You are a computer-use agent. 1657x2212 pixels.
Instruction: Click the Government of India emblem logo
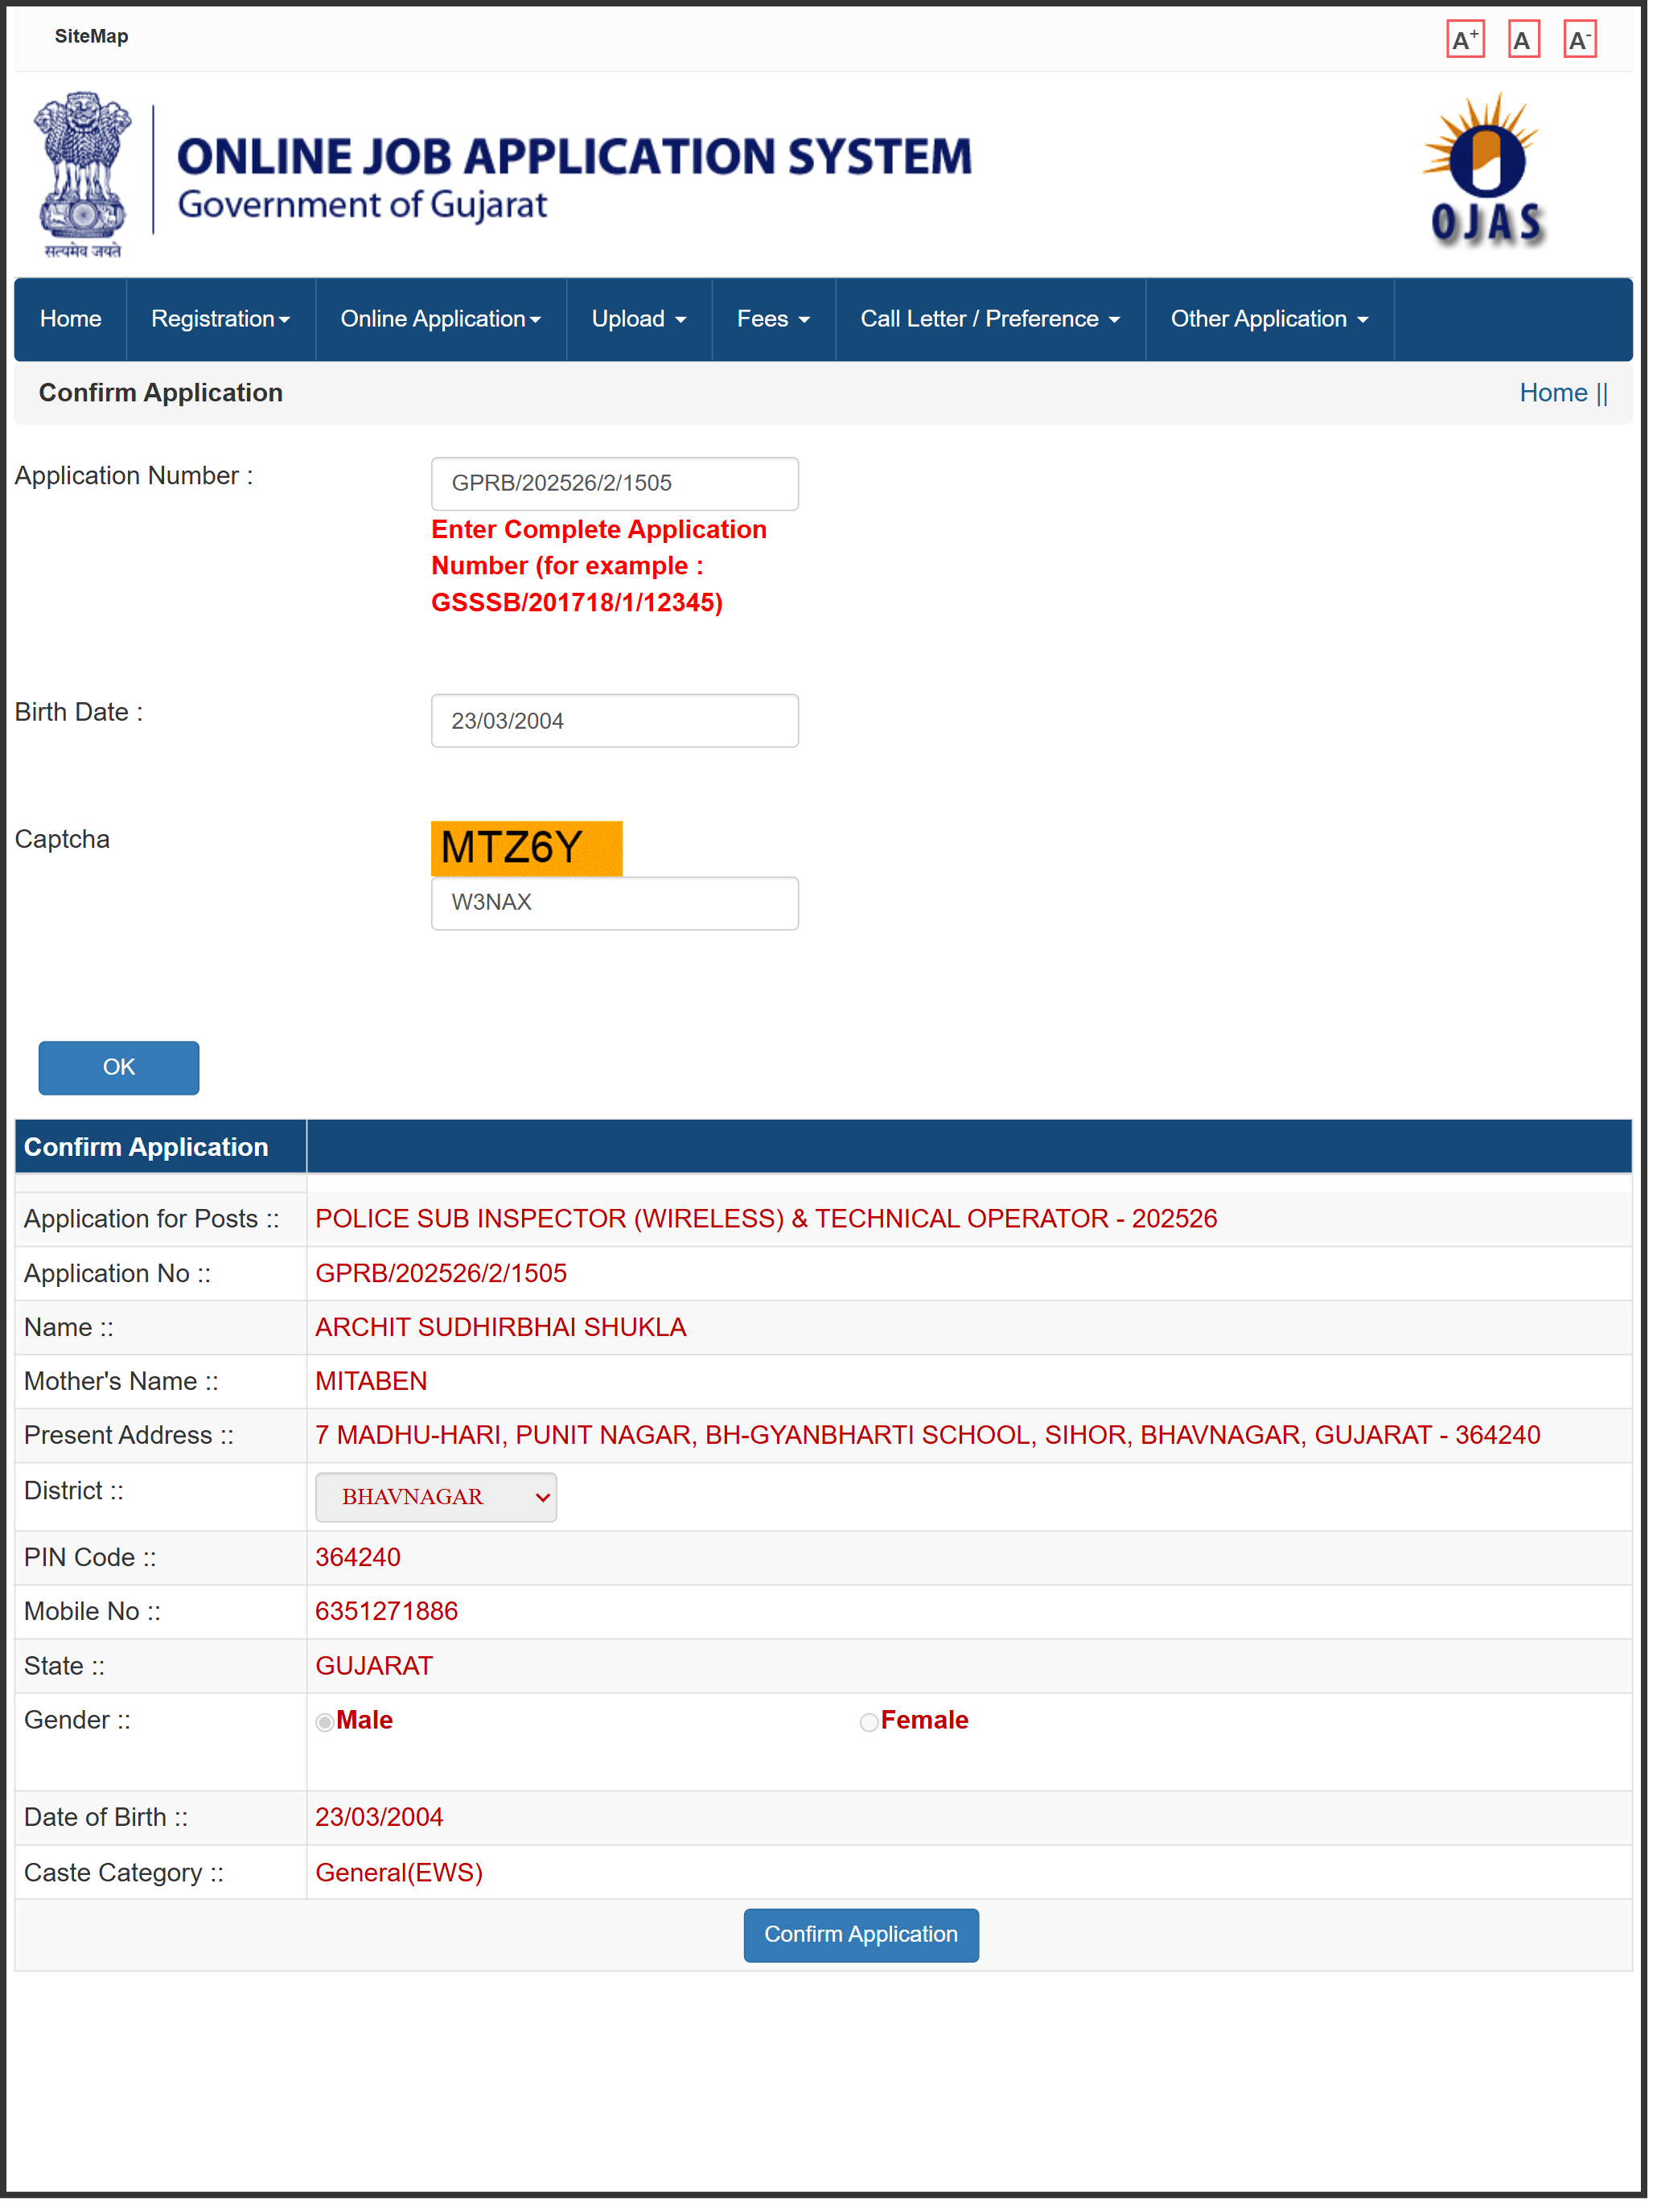click(82, 175)
